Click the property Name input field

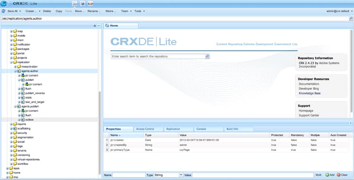click(129, 175)
